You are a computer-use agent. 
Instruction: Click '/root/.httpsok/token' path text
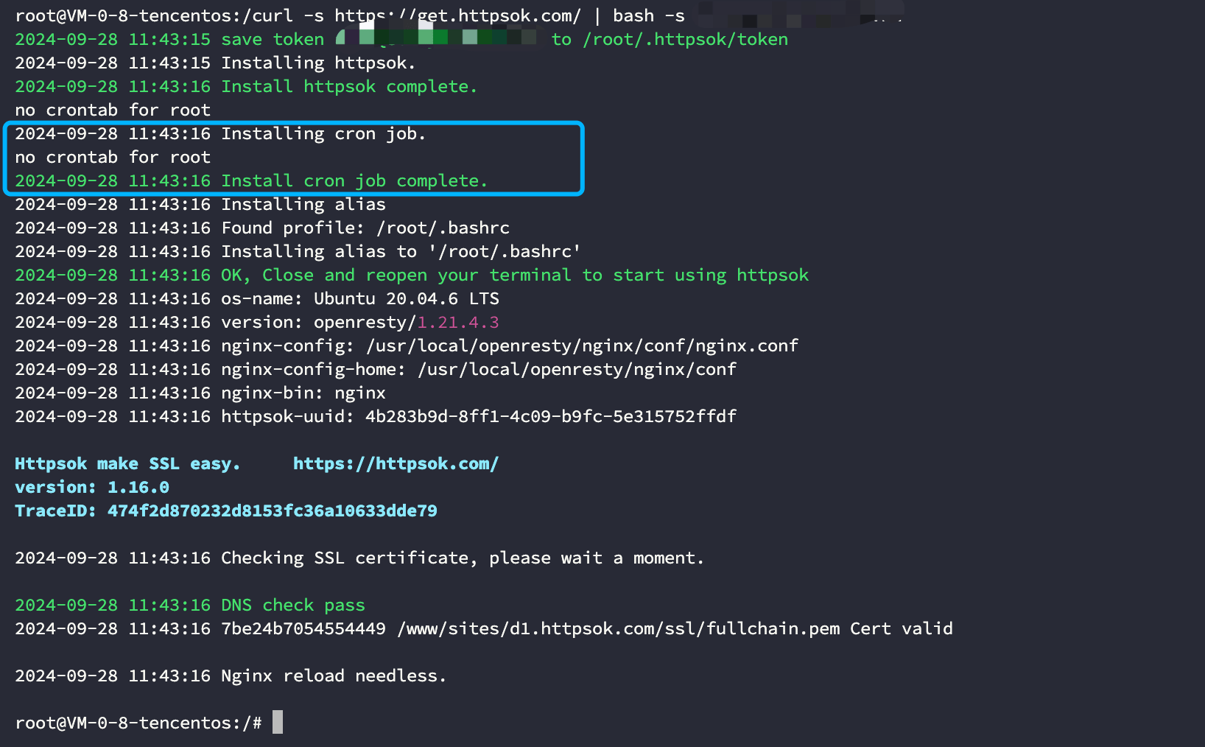[x=685, y=39]
